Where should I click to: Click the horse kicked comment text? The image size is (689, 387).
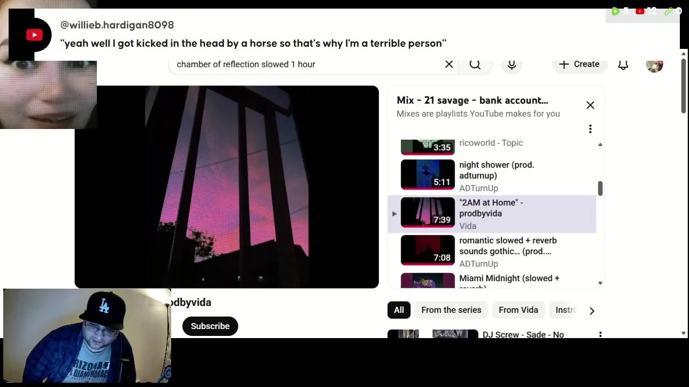point(254,44)
